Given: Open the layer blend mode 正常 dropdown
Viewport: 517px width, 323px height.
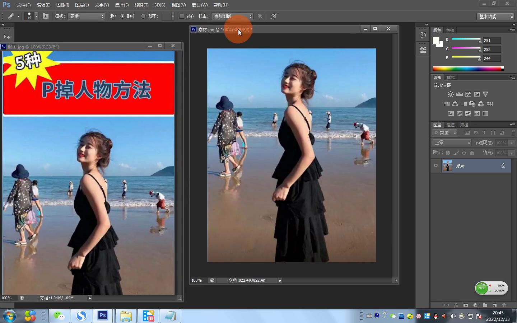Looking at the screenshot, I should pos(452,143).
